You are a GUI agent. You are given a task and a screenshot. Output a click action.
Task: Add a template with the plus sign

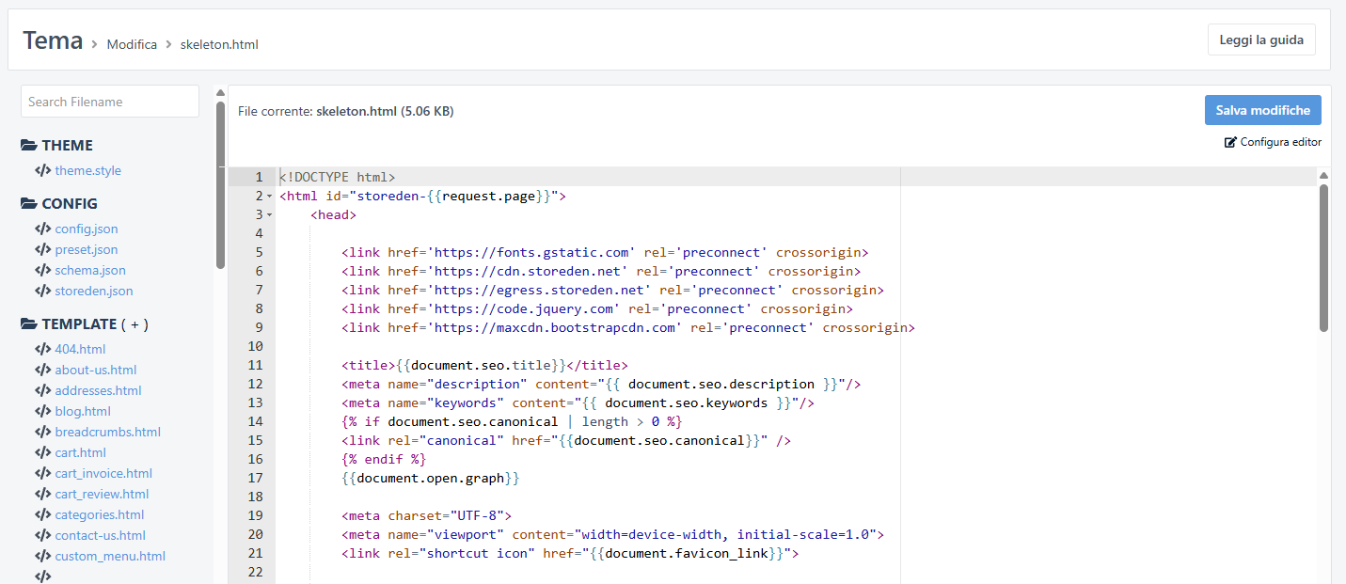135,324
